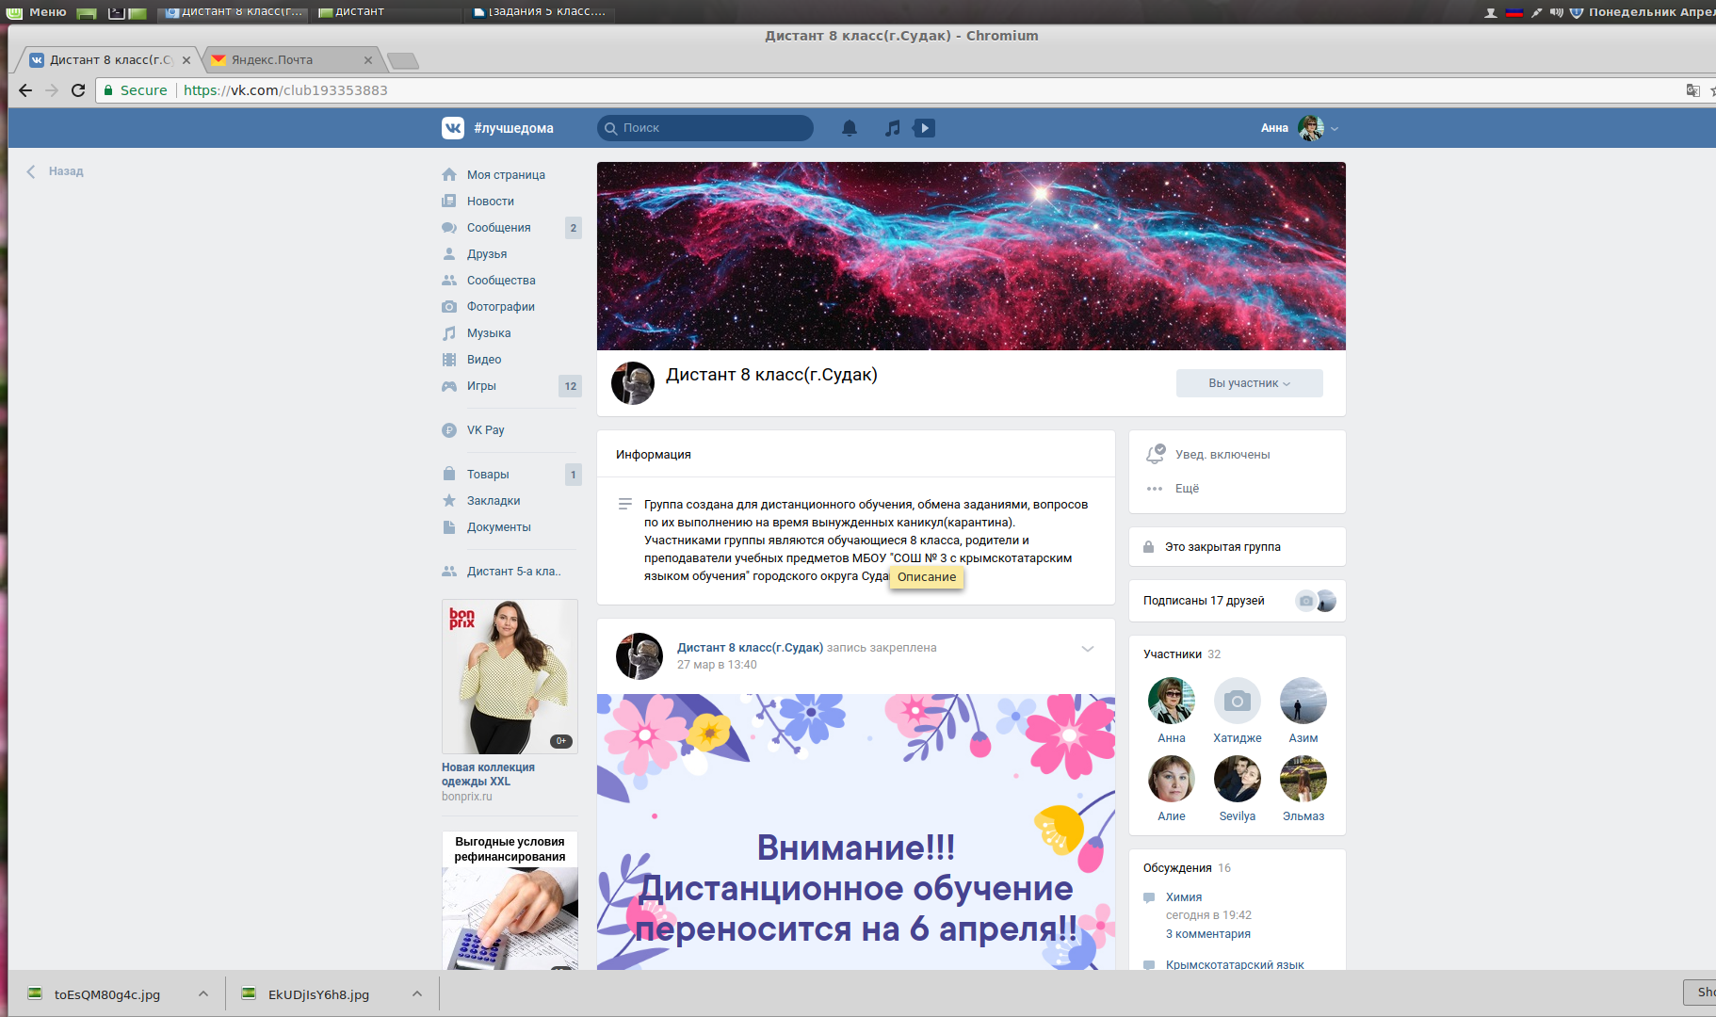Expand the pinned post options chevron
This screenshot has height=1017, width=1716.
point(1087,649)
